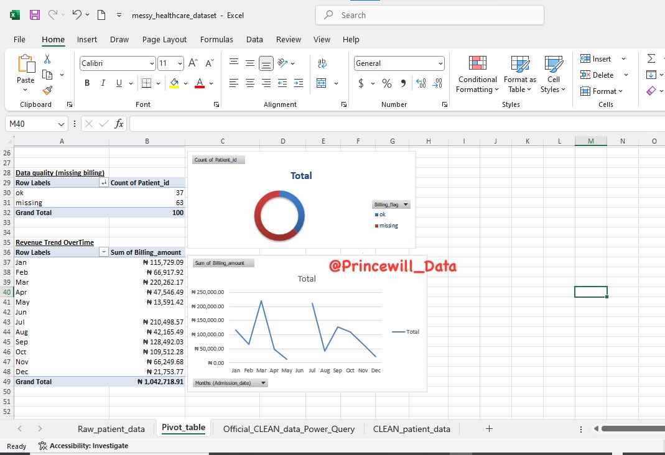Click Increase Decimal icon
The width and height of the screenshot is (665, 455).
[x=421, y=83]
